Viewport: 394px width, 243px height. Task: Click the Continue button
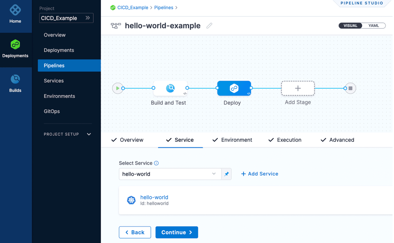pyautogui.click(x=177, y=232)
